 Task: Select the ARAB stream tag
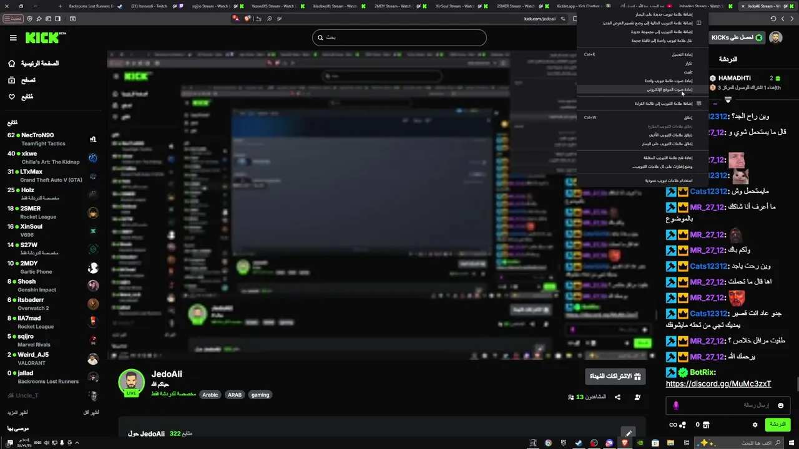235,395
